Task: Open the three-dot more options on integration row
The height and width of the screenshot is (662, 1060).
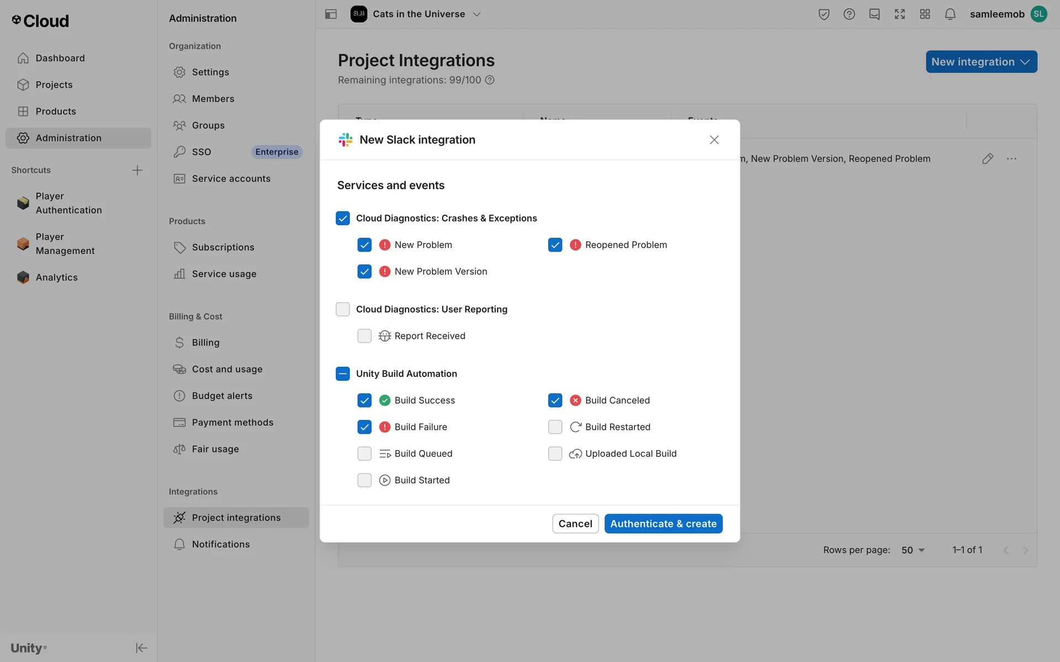Action: point(1011,159)
